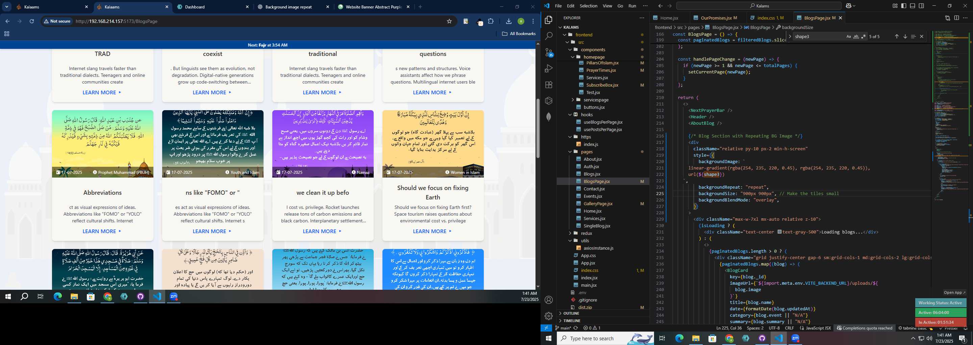The image size is (973, 345).
Task: Toggle the bottom panel visibility
Action: [x=912, y=6]
